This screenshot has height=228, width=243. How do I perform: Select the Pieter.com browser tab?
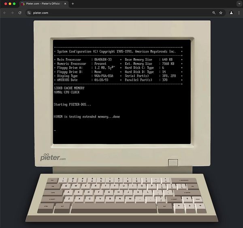pyautogui.click(x=44, y=4)
